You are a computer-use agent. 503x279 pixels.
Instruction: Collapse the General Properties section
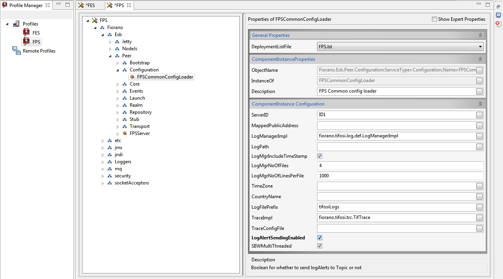(x=480, y=35)
